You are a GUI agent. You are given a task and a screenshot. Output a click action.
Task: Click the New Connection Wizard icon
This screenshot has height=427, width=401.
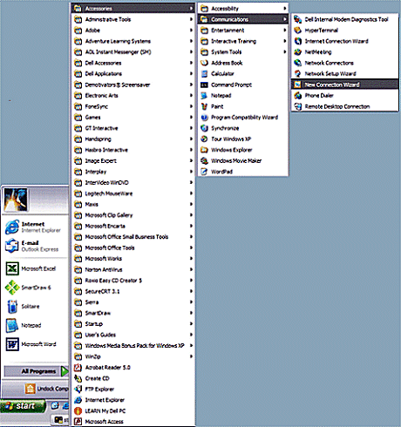coord(297,85)
